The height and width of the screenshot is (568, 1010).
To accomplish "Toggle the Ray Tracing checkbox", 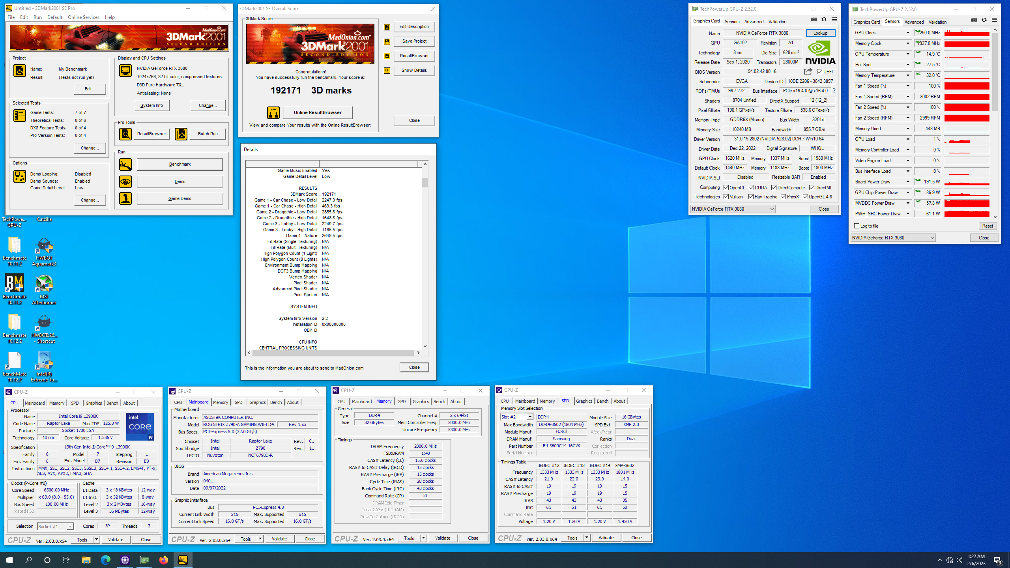I will (751, 197).
